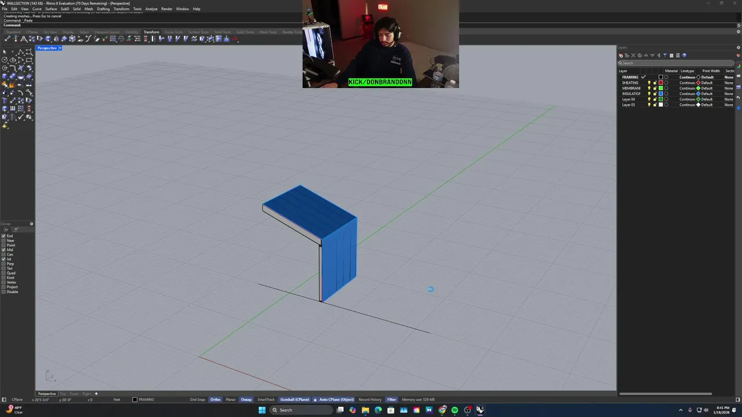Change the INSULATION layer blue color swatch
Image resolution: width=742 pixels, height=417 pixels.
[x=661, y=94]
